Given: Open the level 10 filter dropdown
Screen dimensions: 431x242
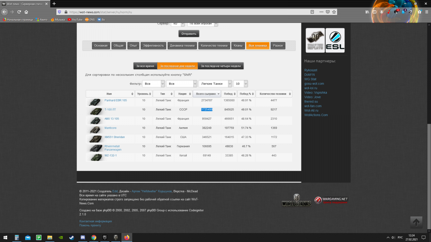Looking at the screenshot, I should click(240, 84).
